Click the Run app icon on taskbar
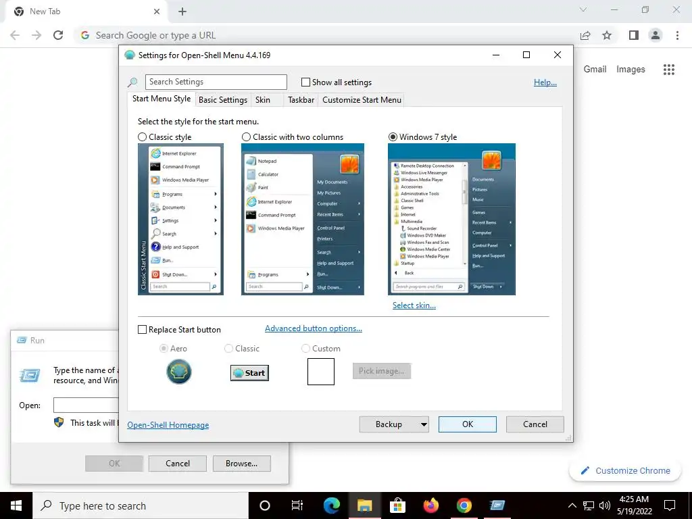The height and width of the screenshot is (519, 692). click(x=497, y=505)
